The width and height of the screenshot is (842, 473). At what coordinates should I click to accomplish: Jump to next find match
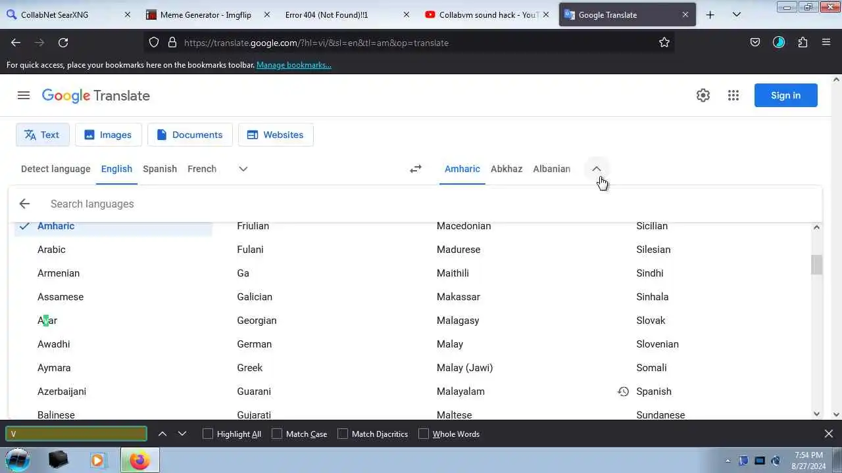pyautogui.click(x=182, y=434)
